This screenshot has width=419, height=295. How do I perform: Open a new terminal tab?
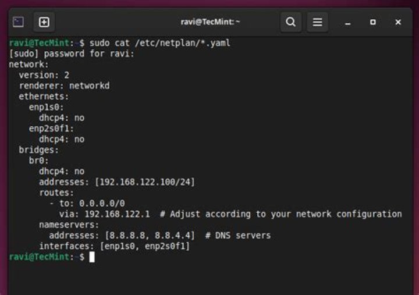44,22
